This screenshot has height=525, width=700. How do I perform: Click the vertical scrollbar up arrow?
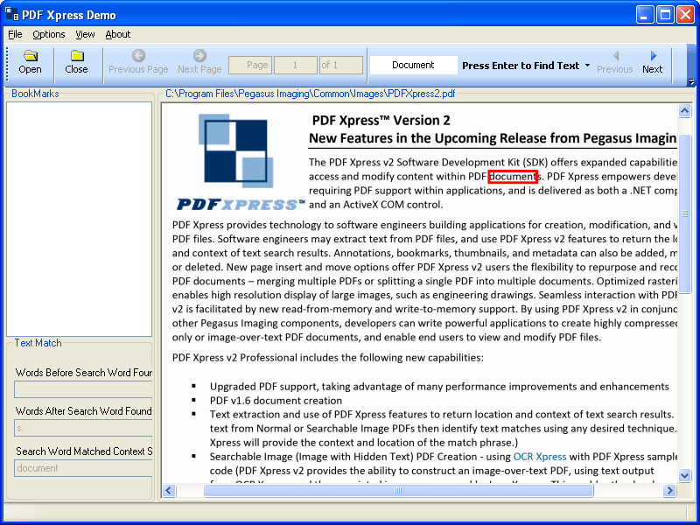[684, 110]
